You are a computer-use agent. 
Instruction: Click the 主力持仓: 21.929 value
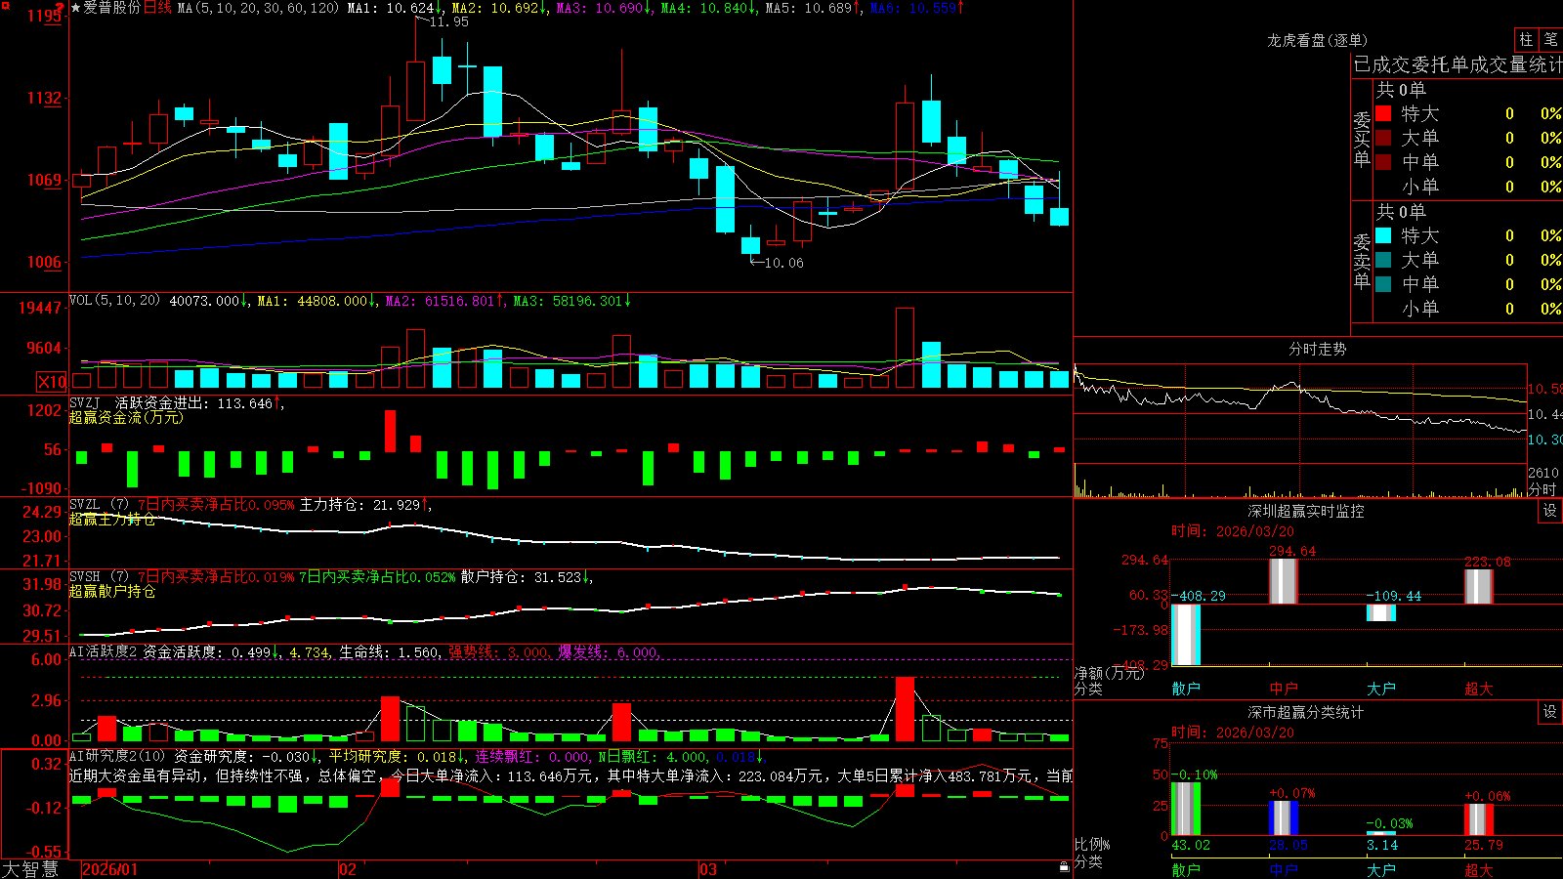coord(363,505)
